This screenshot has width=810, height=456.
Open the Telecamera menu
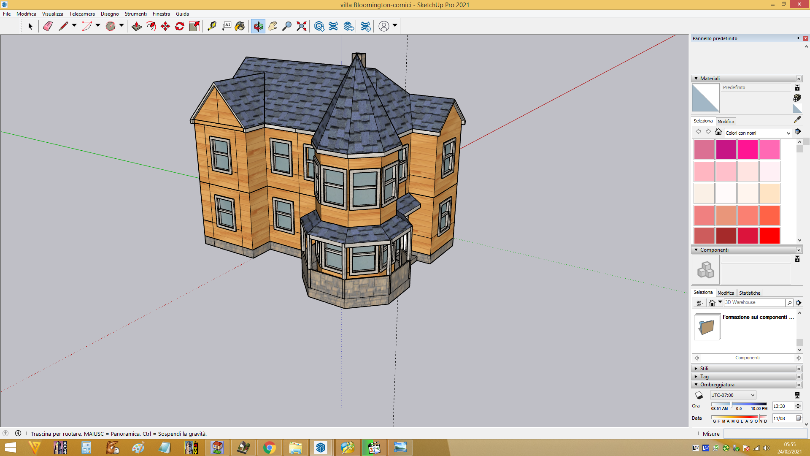(x=82, y=14)
